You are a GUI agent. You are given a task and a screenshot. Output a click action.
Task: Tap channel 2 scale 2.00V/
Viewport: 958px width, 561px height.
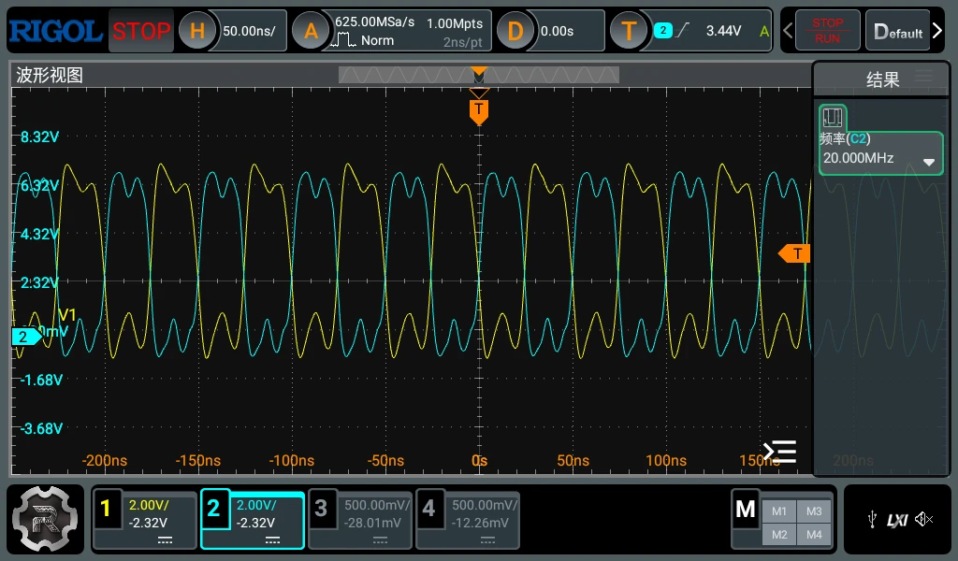click(x=256, y=506)
